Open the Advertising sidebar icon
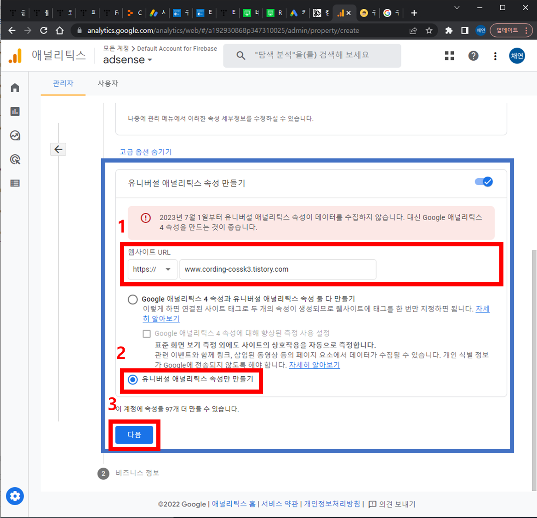The width and height of the screenshot is (537, 518). pos(15,159)
